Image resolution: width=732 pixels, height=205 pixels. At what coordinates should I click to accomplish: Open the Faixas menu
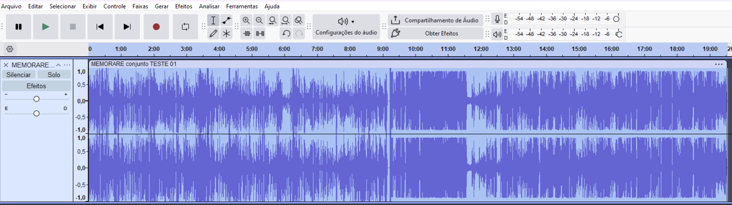coord(140,6)
